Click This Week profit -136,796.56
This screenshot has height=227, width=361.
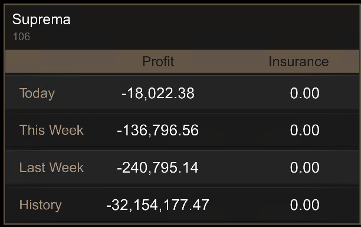coord(157,130)
